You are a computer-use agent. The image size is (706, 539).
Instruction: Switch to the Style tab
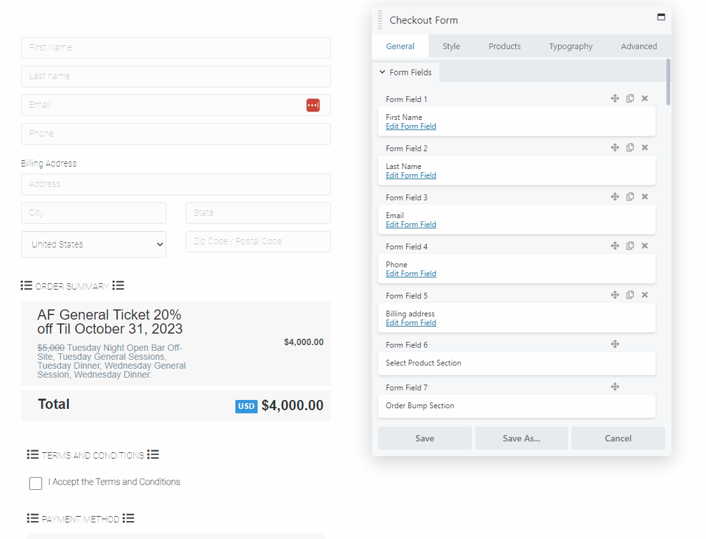(x=451, y=46)
